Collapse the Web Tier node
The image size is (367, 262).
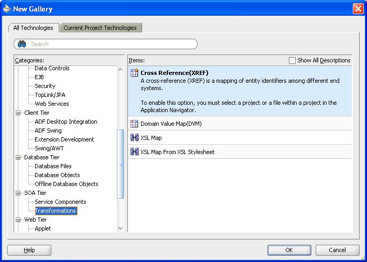tap(18, 220)
